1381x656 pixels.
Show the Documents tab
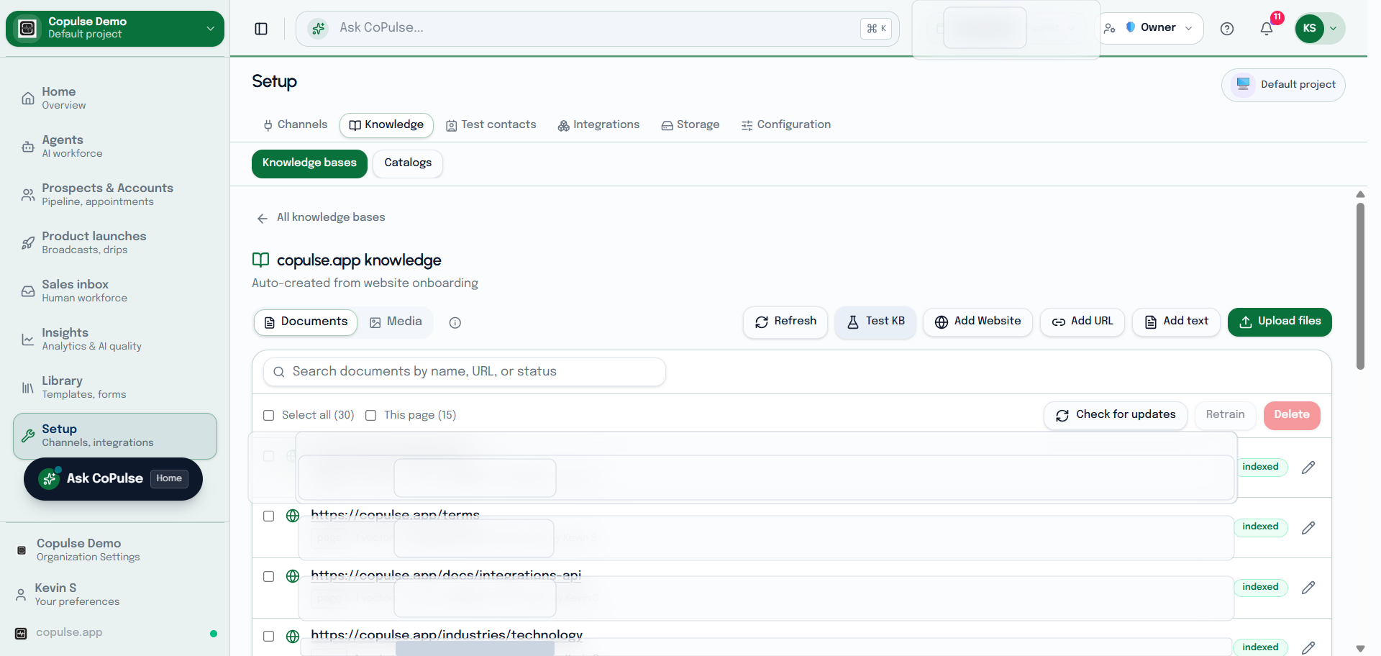coord(306,322)
